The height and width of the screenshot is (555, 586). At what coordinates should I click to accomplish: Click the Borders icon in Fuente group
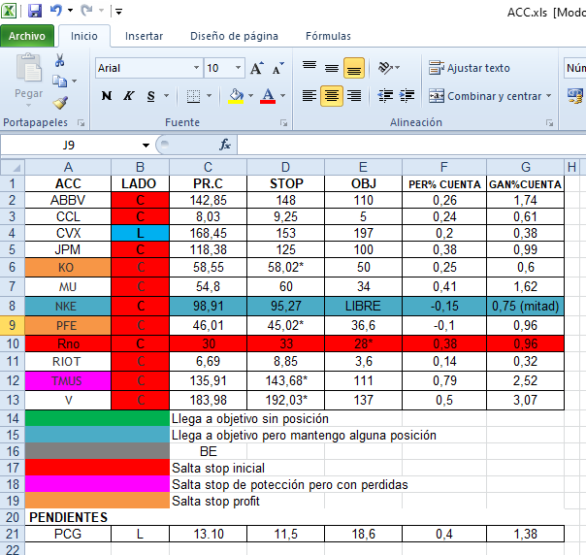pyautogui.click(x=193, y=96)
